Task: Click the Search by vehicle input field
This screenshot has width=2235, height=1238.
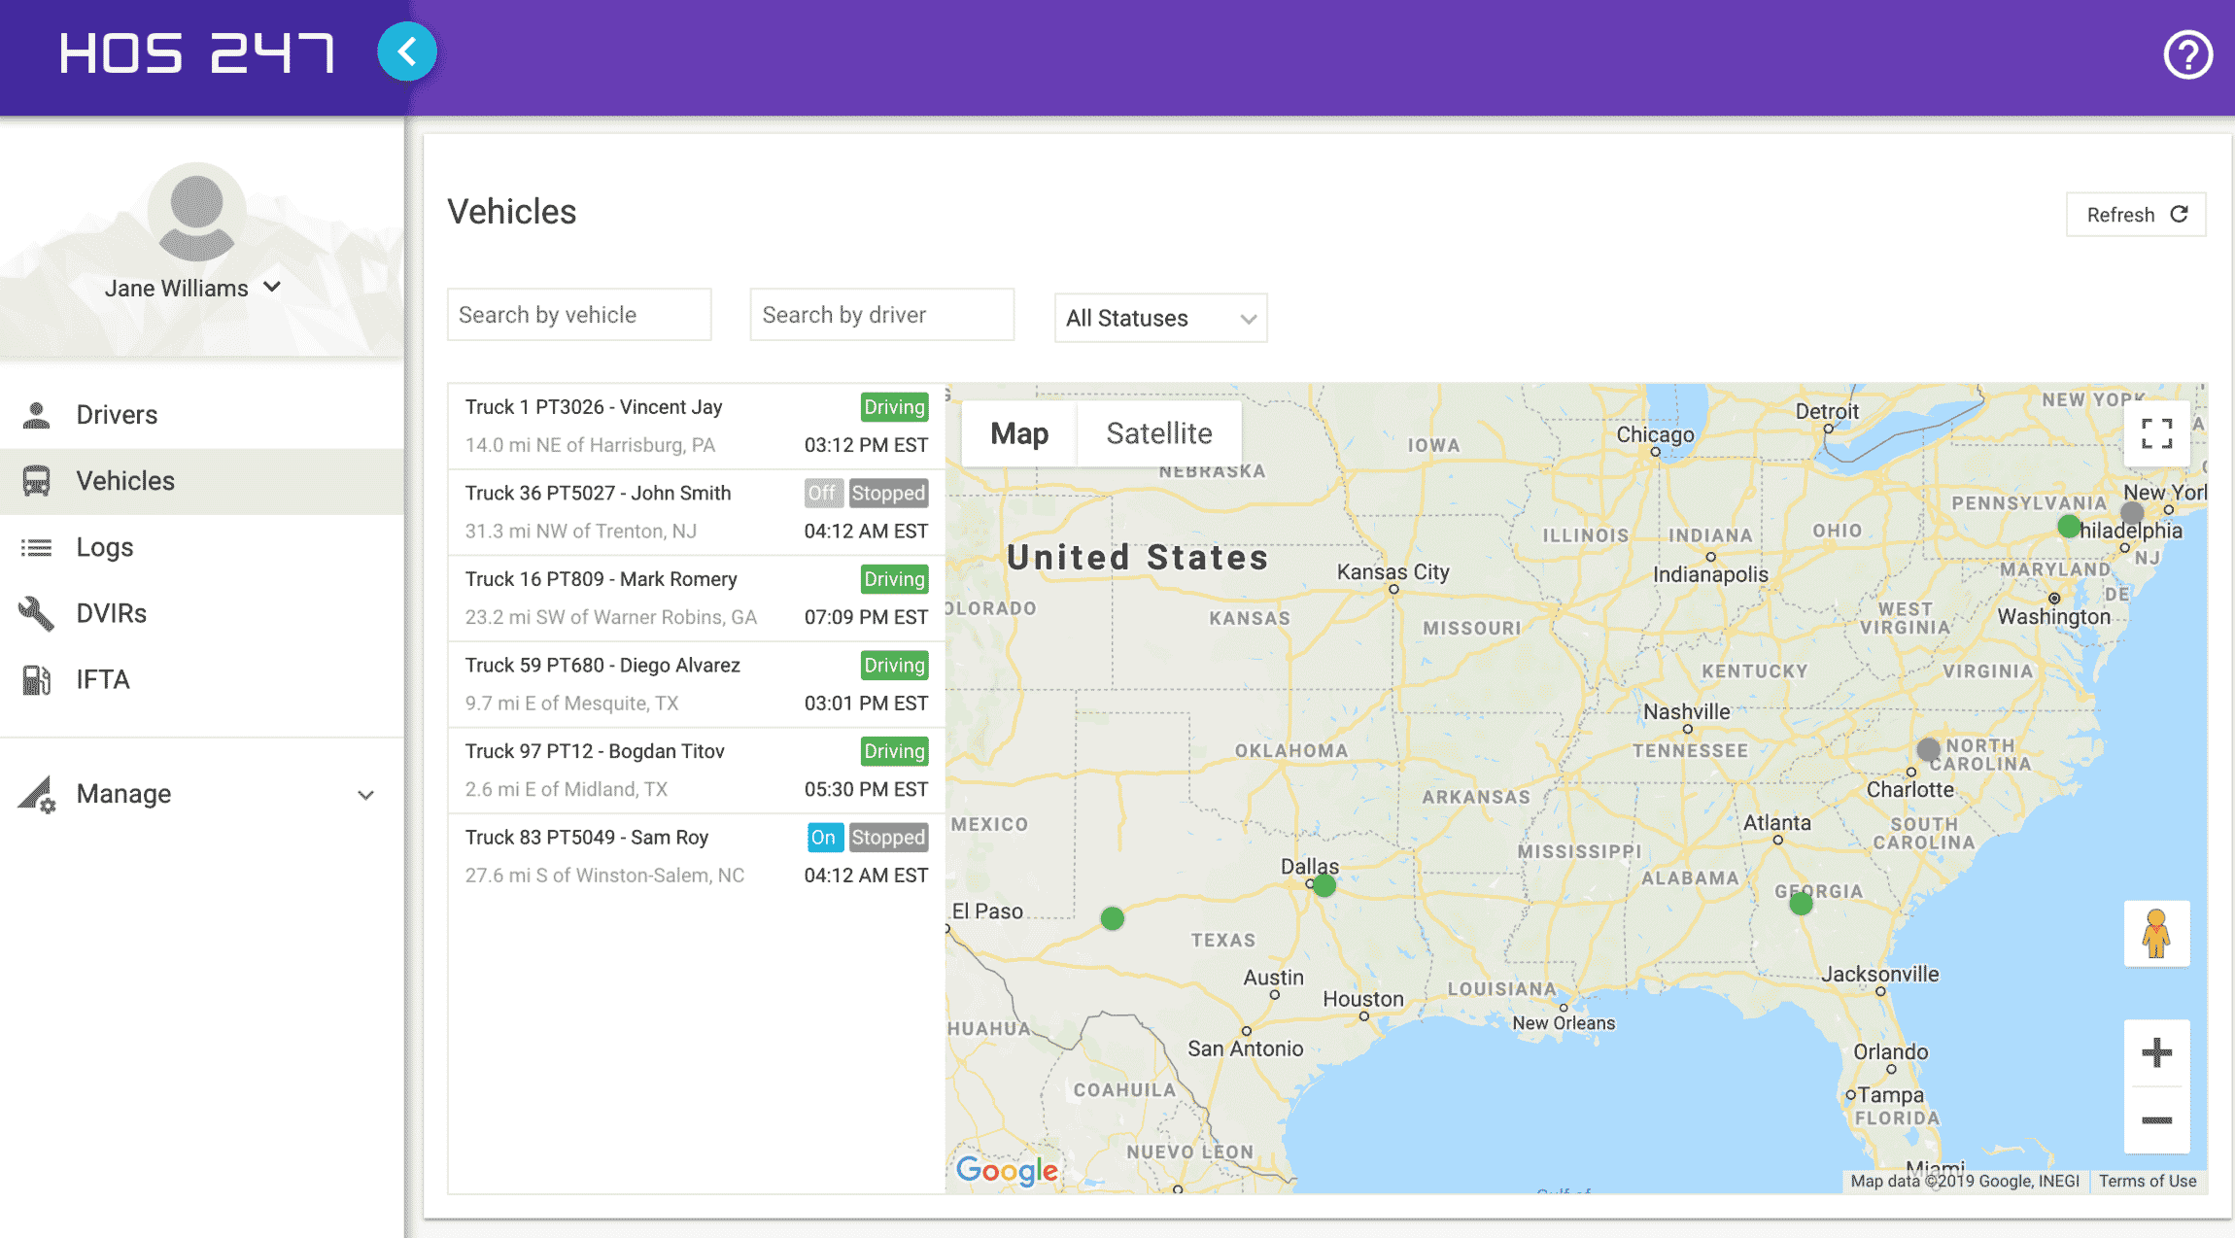Action: [x=579, y=316]
